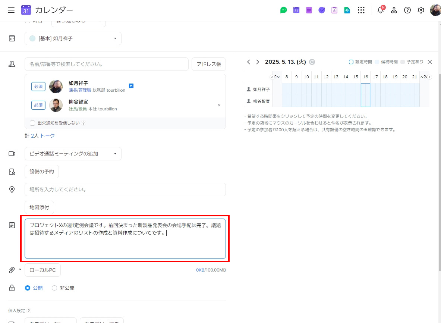
Task: Open the hamburger main menu
Action: [x=11, y=10]
